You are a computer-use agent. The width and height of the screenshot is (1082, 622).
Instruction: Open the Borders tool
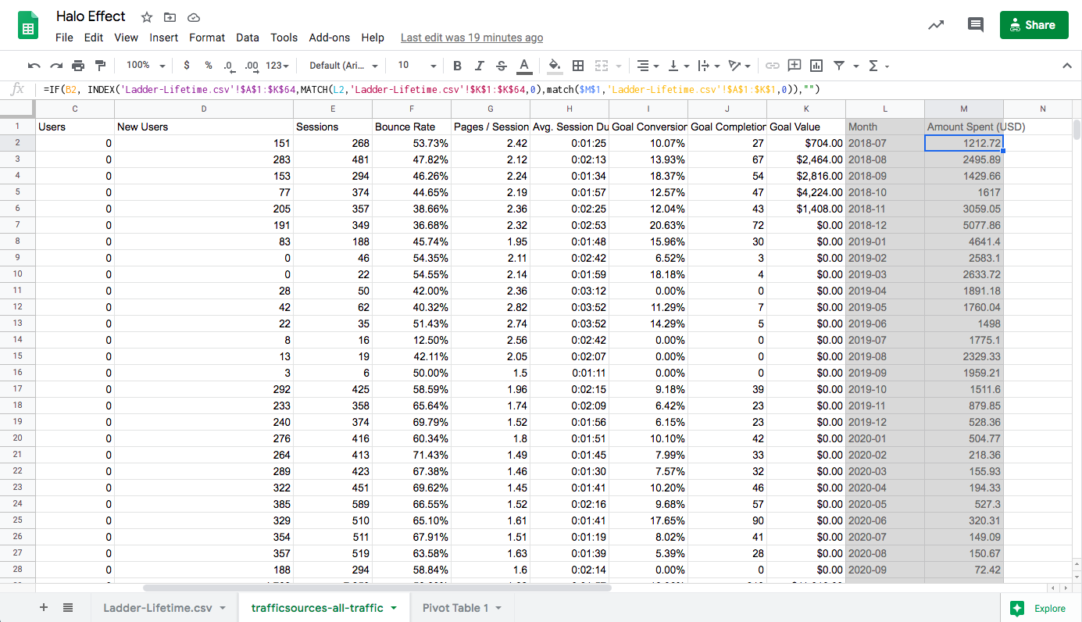tap(578, 66)
